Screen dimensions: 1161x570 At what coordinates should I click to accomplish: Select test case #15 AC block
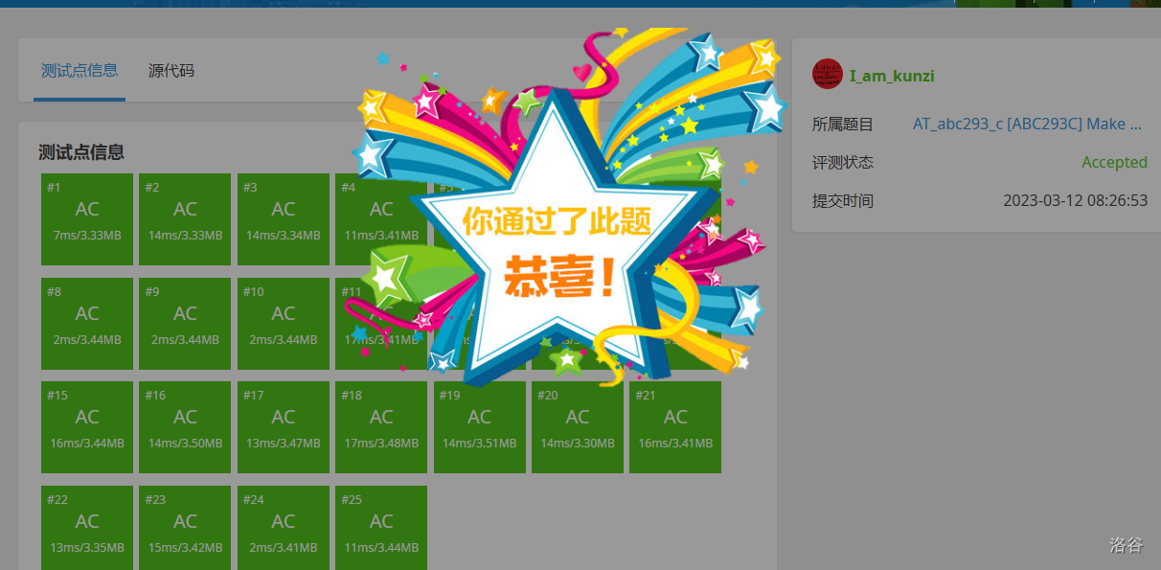coord(87,427)
